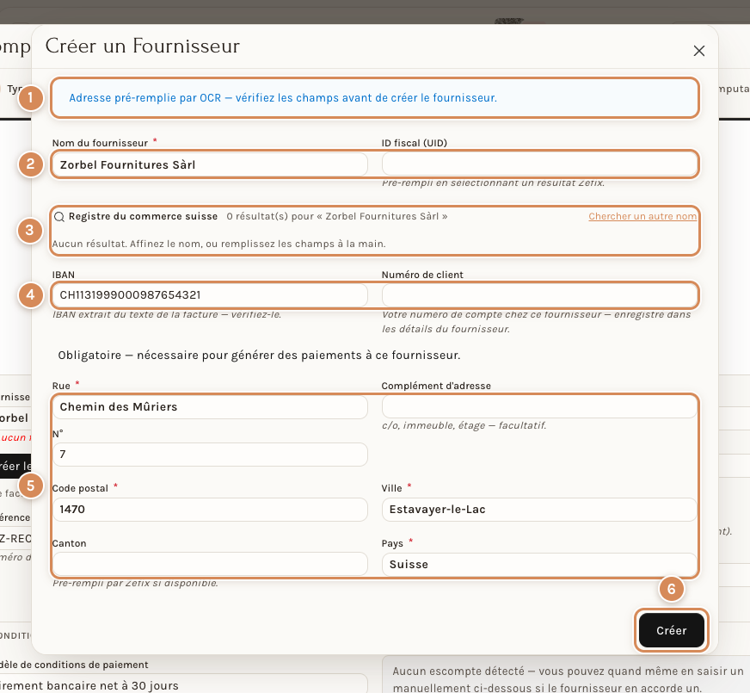The height and width of the screenshot is (693, 750).
Task: Close the Créer un Fournisseur dialog
Action: pos(698,51)
